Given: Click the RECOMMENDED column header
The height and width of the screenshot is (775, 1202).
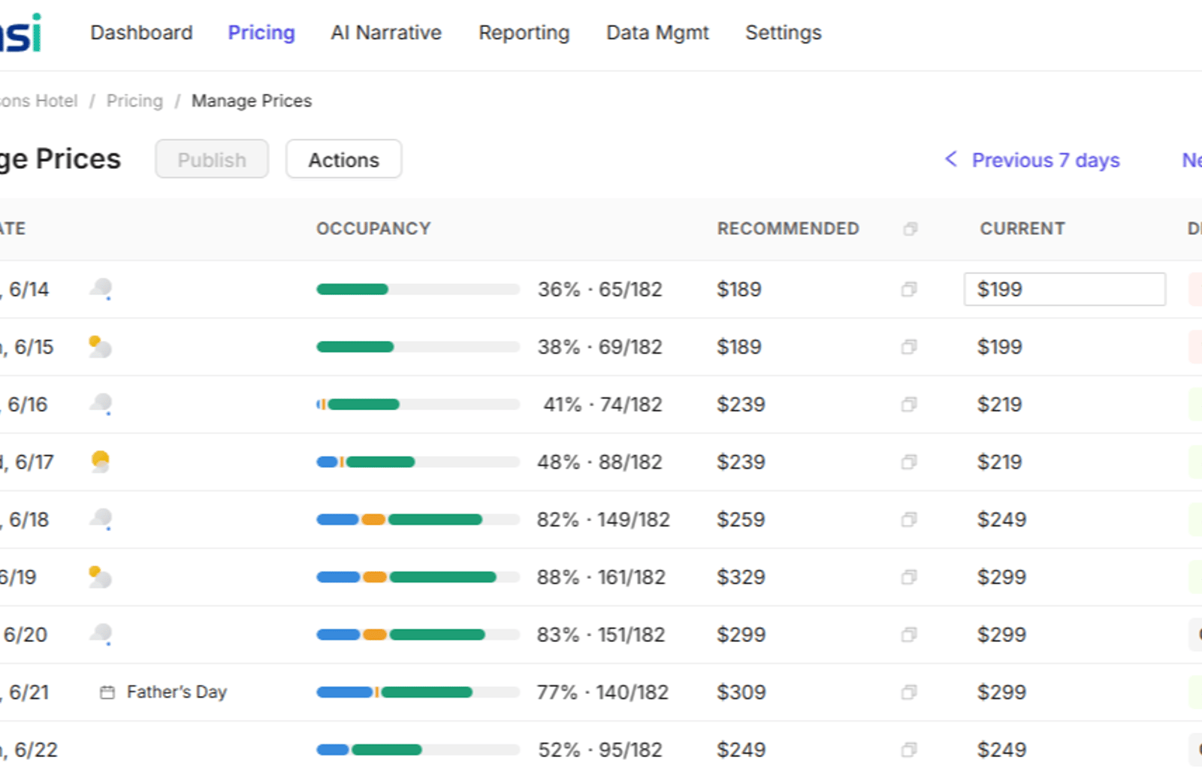Looking at the screenshot, I should click(788, 229).
